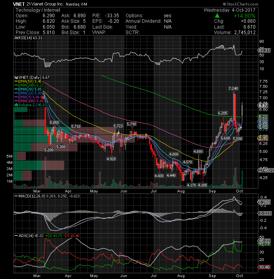The width and height of the screenshot is (274, 279).
Task: Click the green up-arrow change icon
Action: (x=217, y=16)
